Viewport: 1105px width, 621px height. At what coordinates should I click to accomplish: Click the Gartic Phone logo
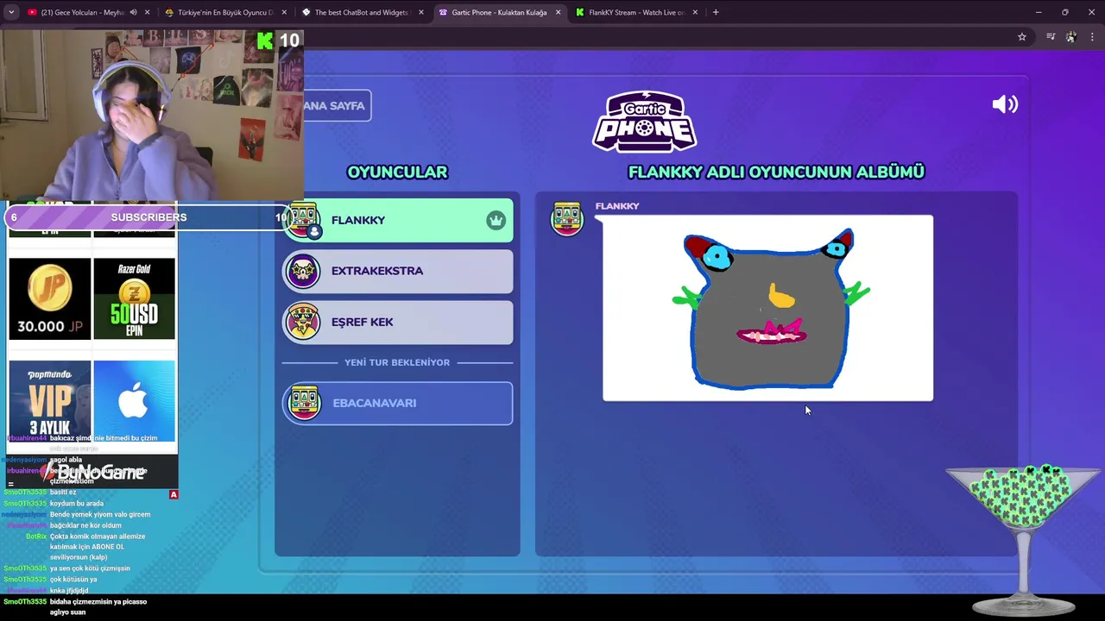pyautogui.click(x=644, y=122)
